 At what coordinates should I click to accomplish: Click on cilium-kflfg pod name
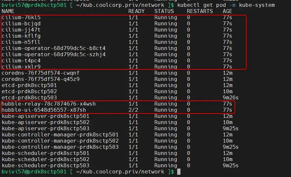[21, 36]
